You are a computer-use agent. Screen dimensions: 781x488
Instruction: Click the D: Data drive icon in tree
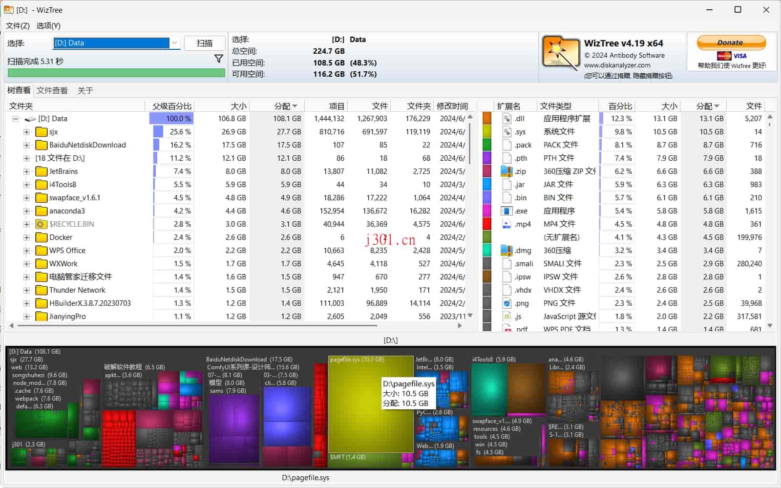(x=30, y=119)
